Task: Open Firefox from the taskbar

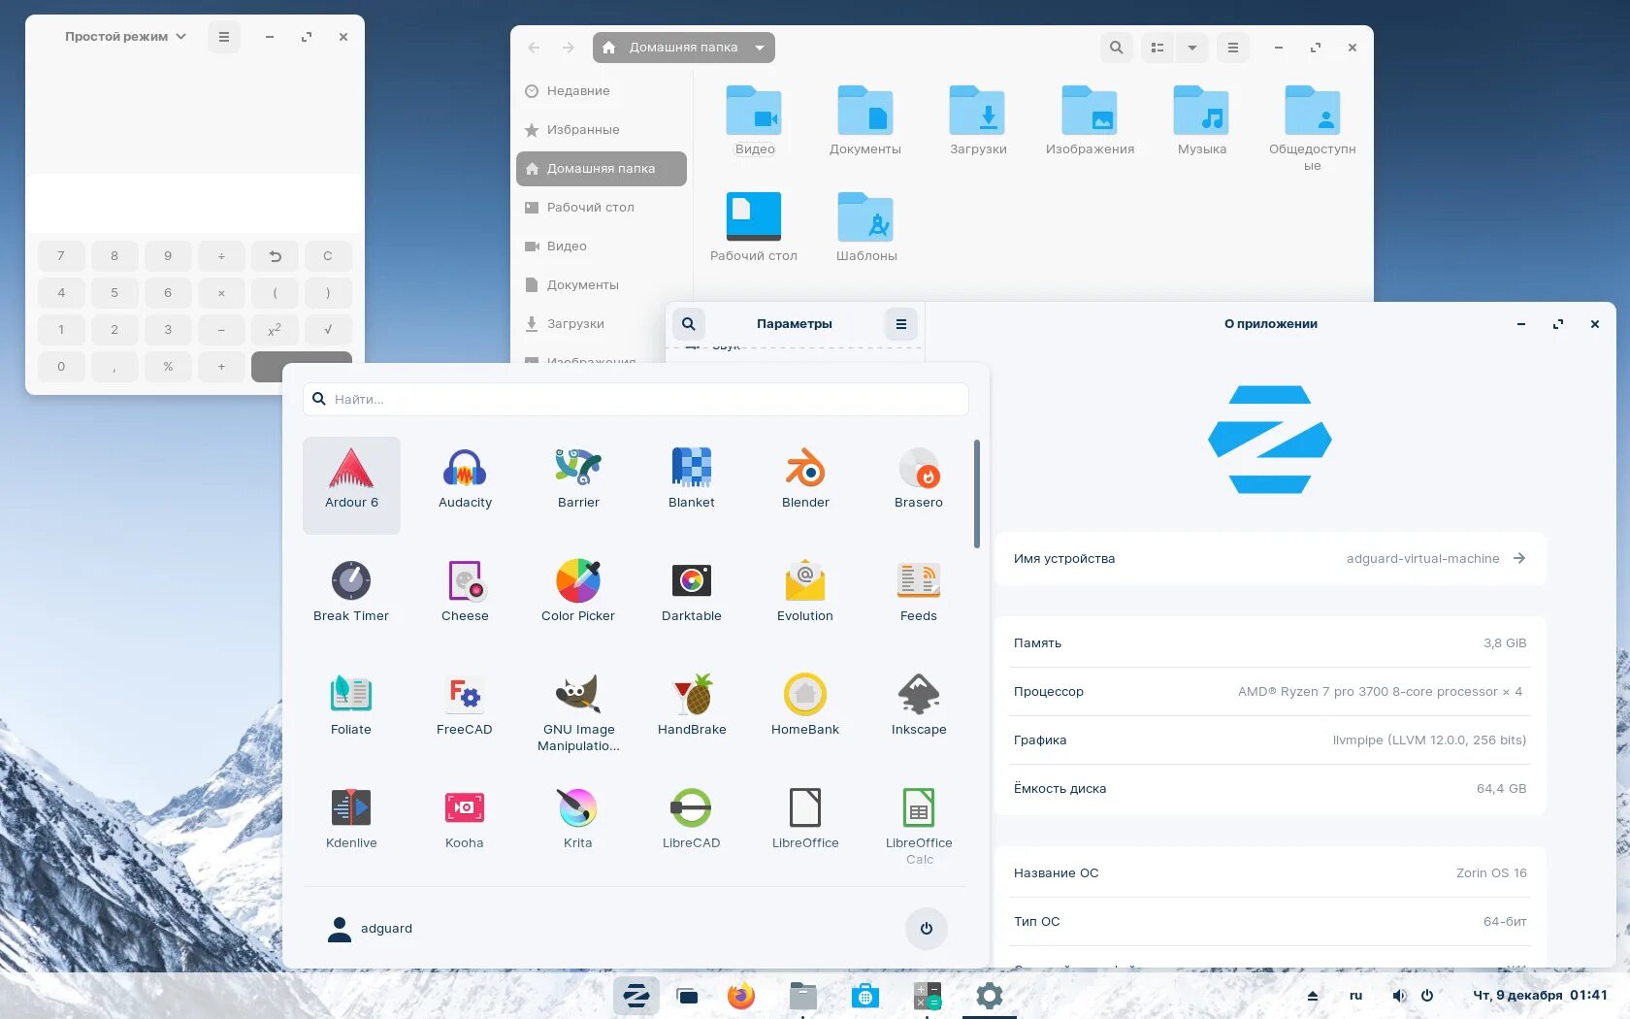Action: (x=740, y=995)
